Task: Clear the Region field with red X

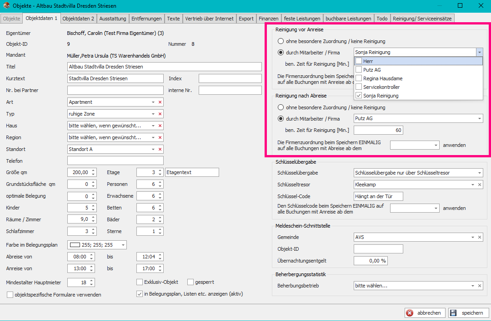Action: click(160, 137)
